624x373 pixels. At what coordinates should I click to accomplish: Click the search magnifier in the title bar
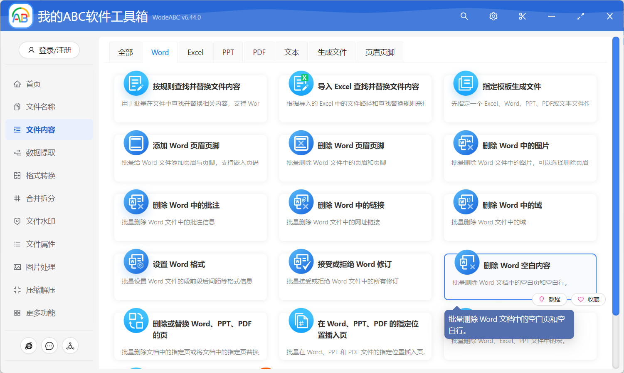pyautogui.click(x=464, y=16)
